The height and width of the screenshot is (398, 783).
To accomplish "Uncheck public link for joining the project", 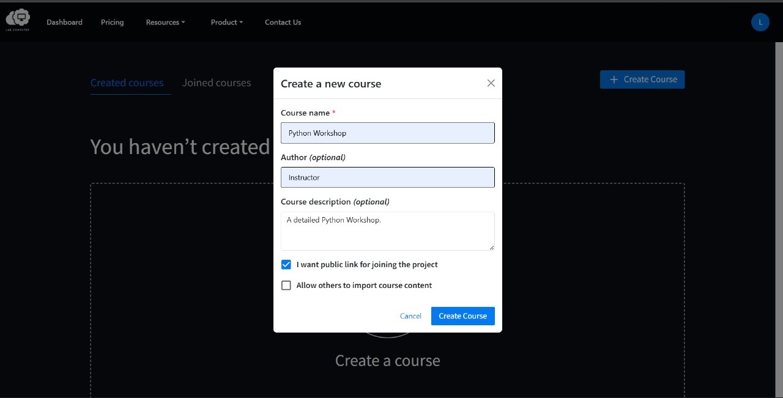I will point(286,265).
